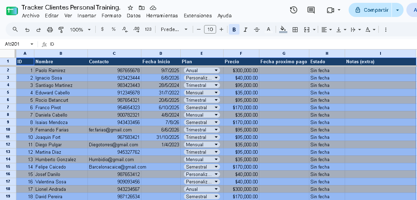Viewport: 417px width, 200px height.
Task: Activate the paint format tool
Action: tap(61, 29)
